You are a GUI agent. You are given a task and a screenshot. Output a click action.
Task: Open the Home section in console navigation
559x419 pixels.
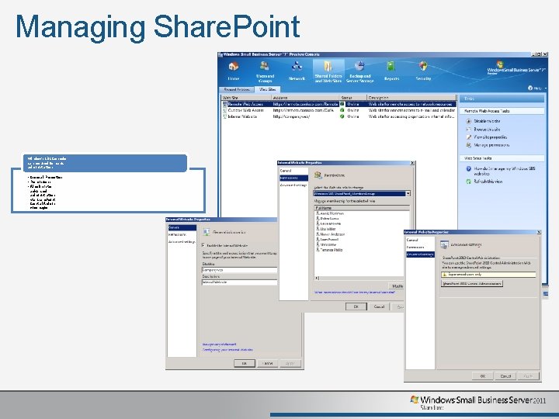pyautogui.click(x=234, y=71)
